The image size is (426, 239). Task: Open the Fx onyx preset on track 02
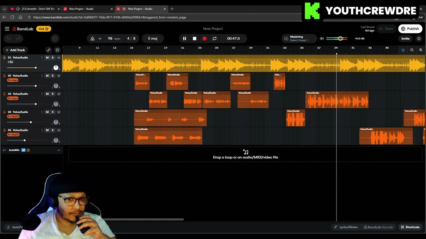pos(13,80)
